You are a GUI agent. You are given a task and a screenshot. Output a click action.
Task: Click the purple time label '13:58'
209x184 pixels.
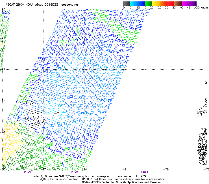144,172
